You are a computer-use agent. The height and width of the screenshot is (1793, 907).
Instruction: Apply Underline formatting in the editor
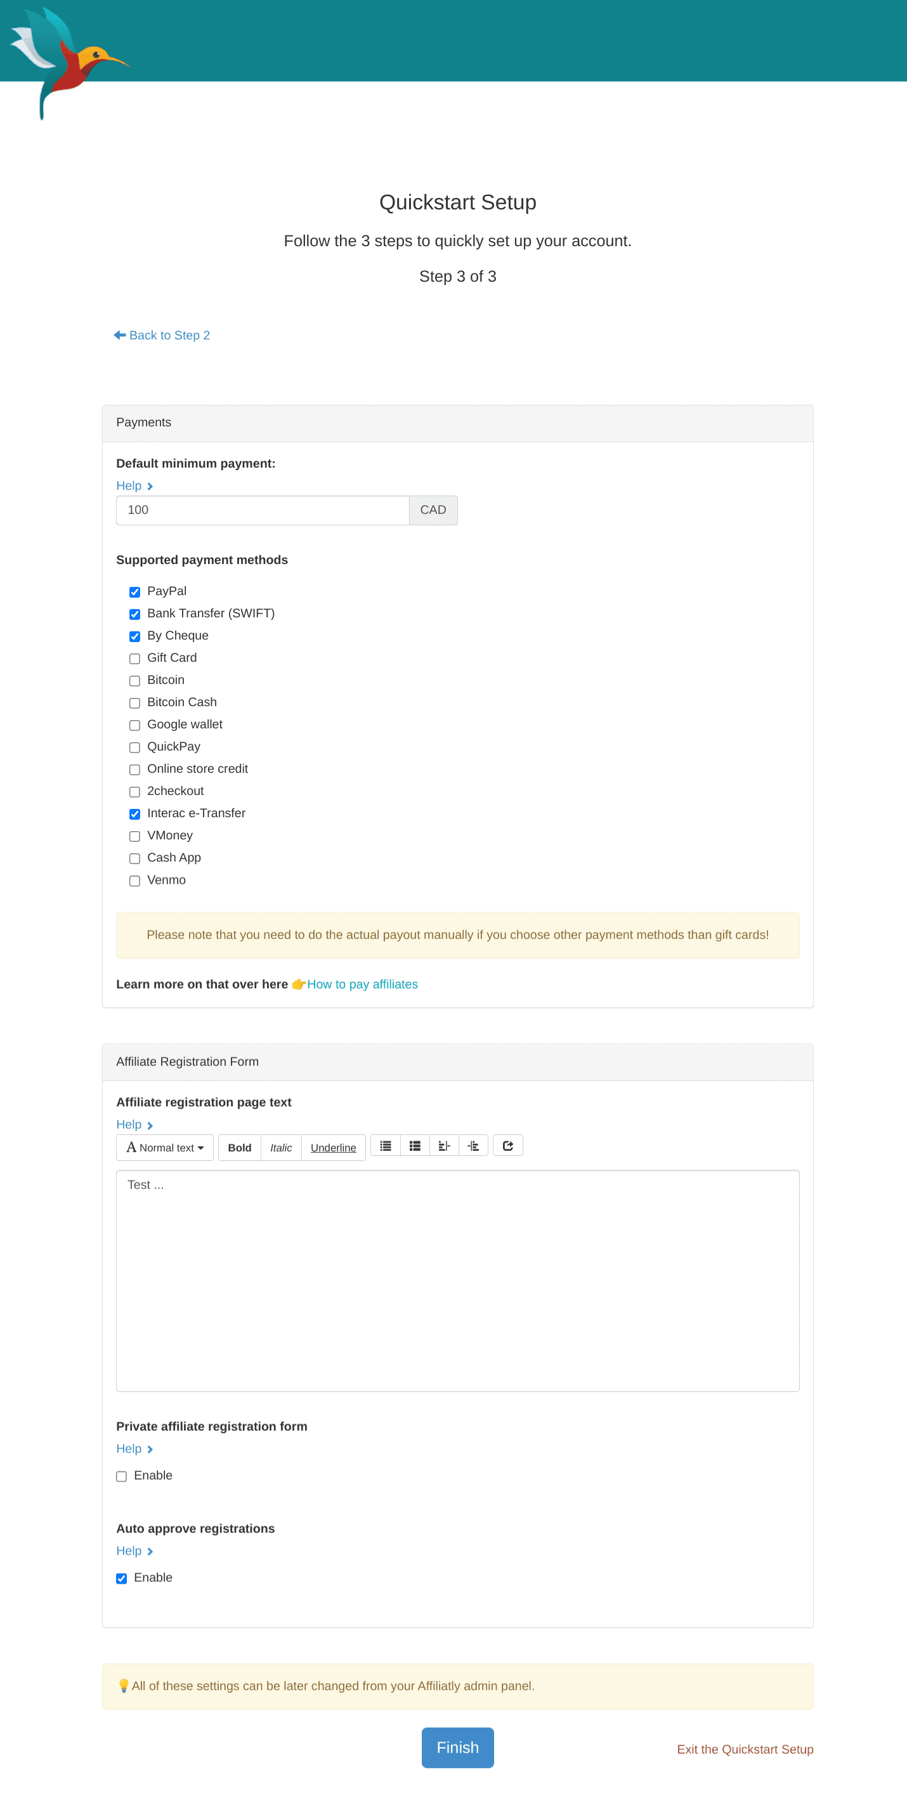click(333, 1148)
